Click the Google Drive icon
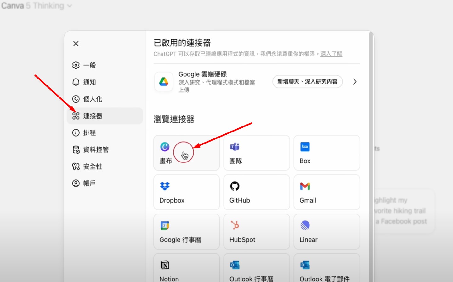This screenshot has height=282, width=453. point(164,82)
